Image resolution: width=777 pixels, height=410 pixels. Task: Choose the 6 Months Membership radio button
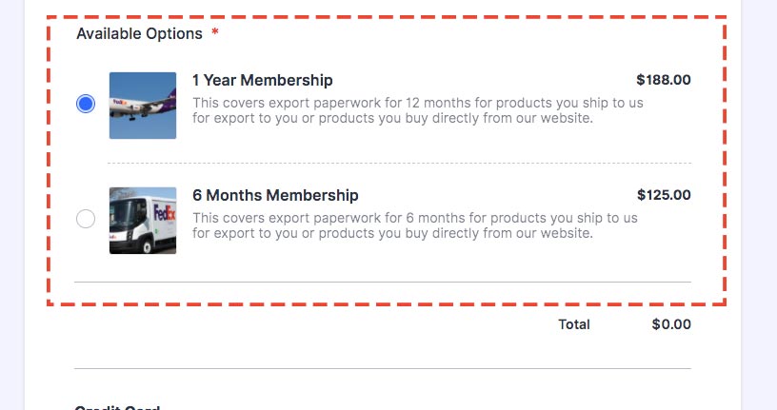click(86, 220)
